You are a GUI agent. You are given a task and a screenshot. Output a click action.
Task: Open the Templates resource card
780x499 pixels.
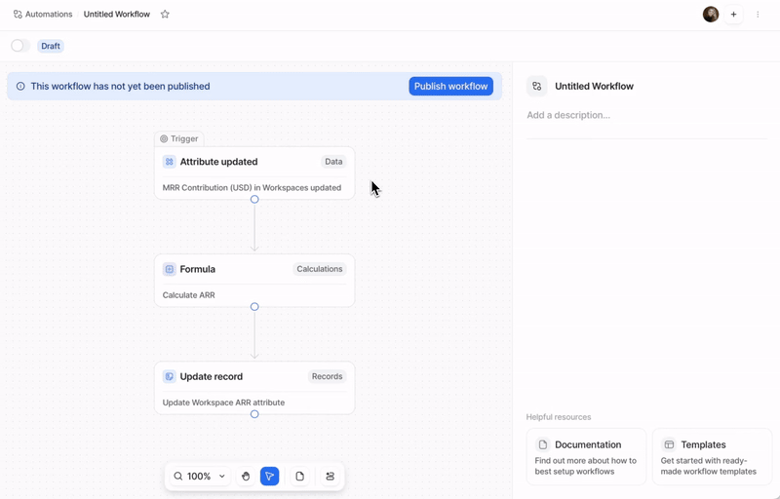(x=711, y=456)
